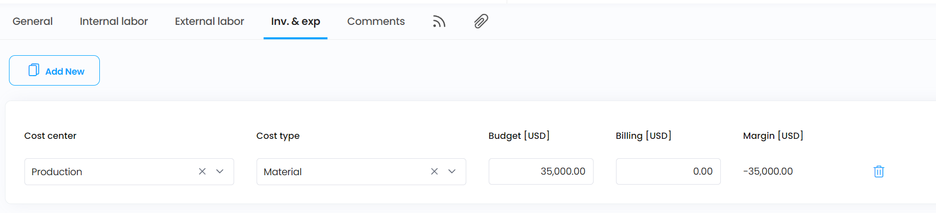Expand the Cost center dropdown chevron
This screenshot has width=936, height=213.
point(220,171)
